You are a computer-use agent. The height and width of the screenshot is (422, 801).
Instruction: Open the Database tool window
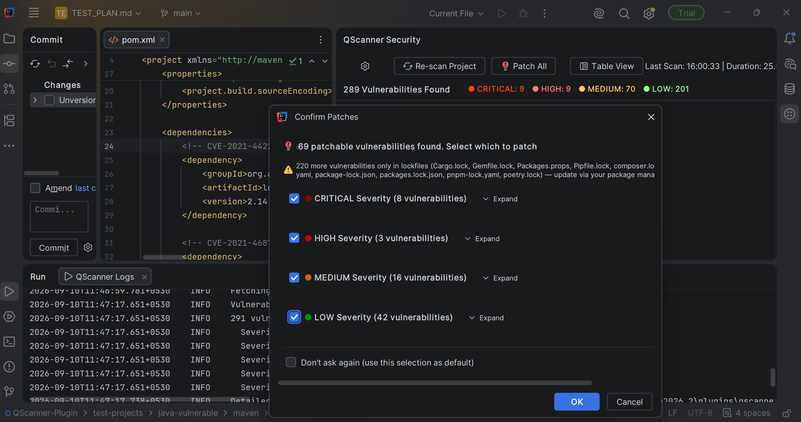coord(790,89)
